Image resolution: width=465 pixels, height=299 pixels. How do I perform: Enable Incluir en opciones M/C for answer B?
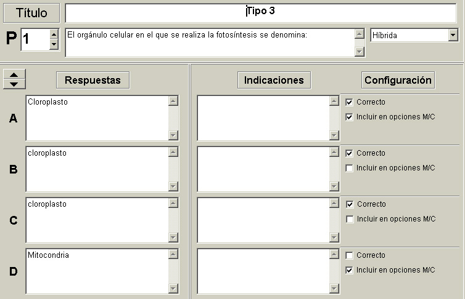350,168
